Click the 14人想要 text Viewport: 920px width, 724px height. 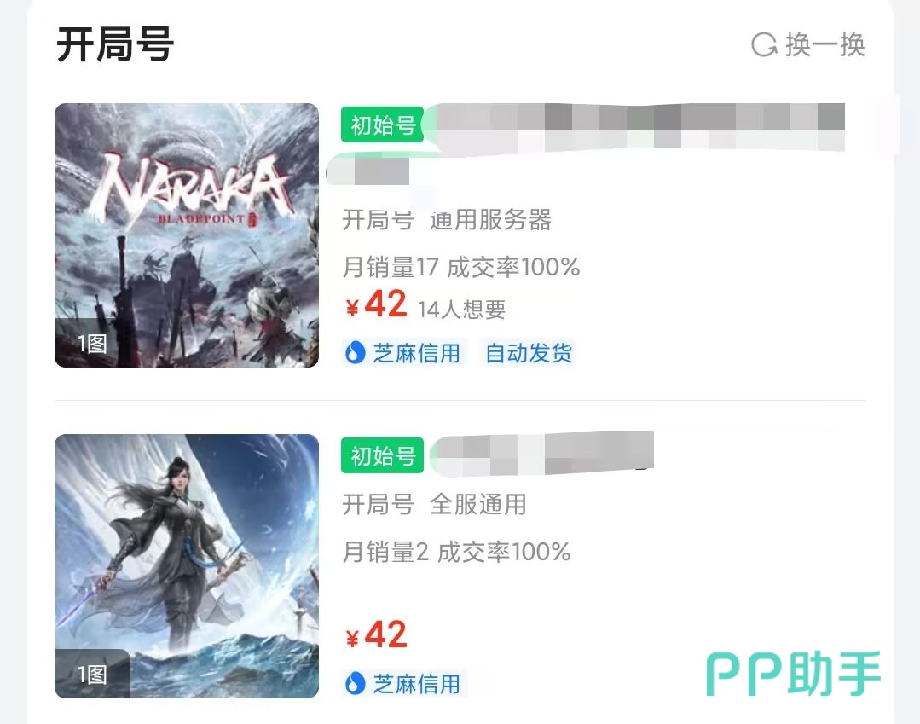point(462,310)
